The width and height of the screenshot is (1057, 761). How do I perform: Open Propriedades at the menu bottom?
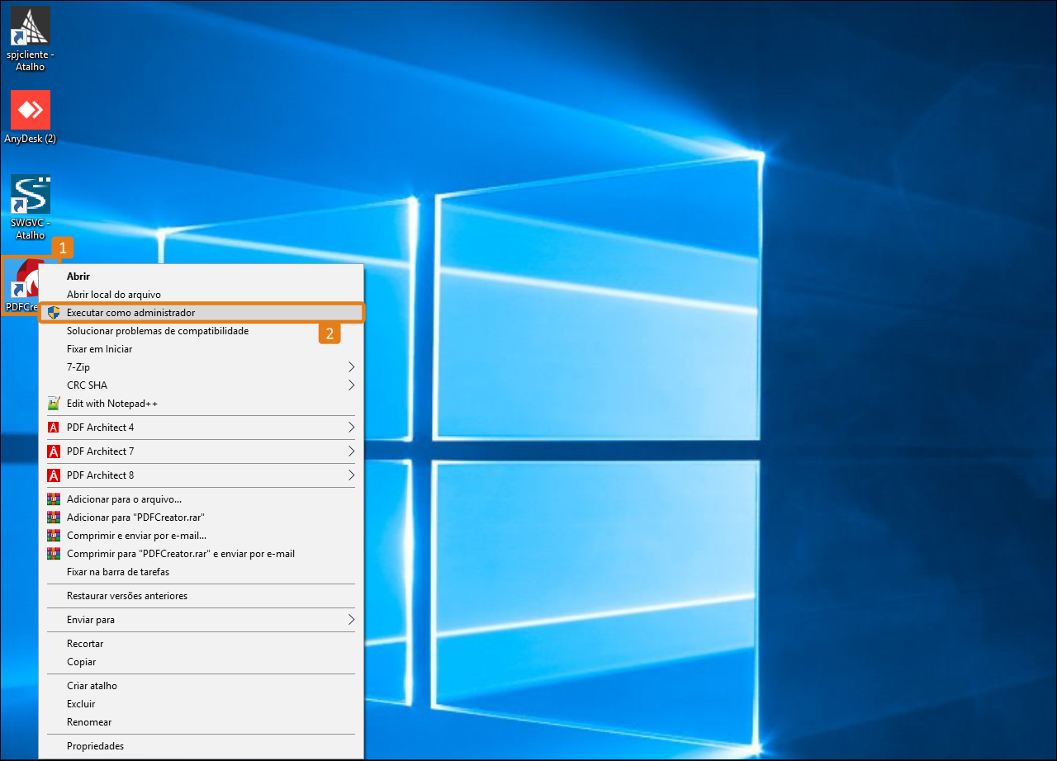click(95, 746)
